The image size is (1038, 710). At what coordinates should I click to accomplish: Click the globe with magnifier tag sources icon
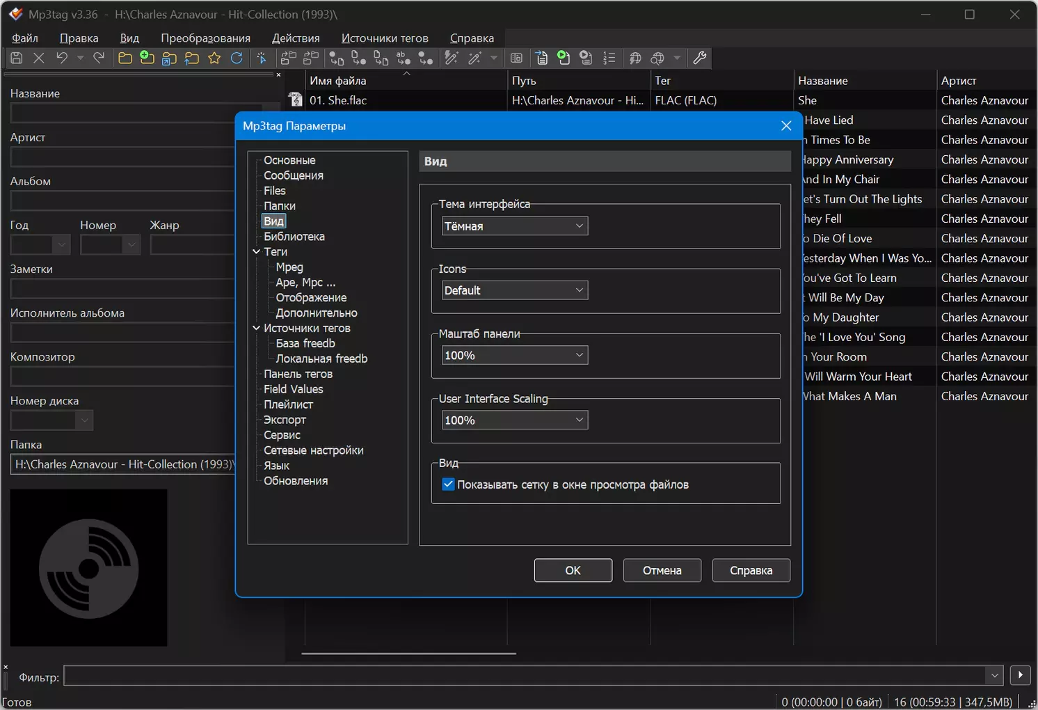point(657,58)
